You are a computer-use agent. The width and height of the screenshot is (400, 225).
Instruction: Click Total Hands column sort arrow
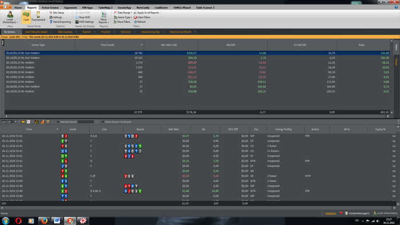142,45
